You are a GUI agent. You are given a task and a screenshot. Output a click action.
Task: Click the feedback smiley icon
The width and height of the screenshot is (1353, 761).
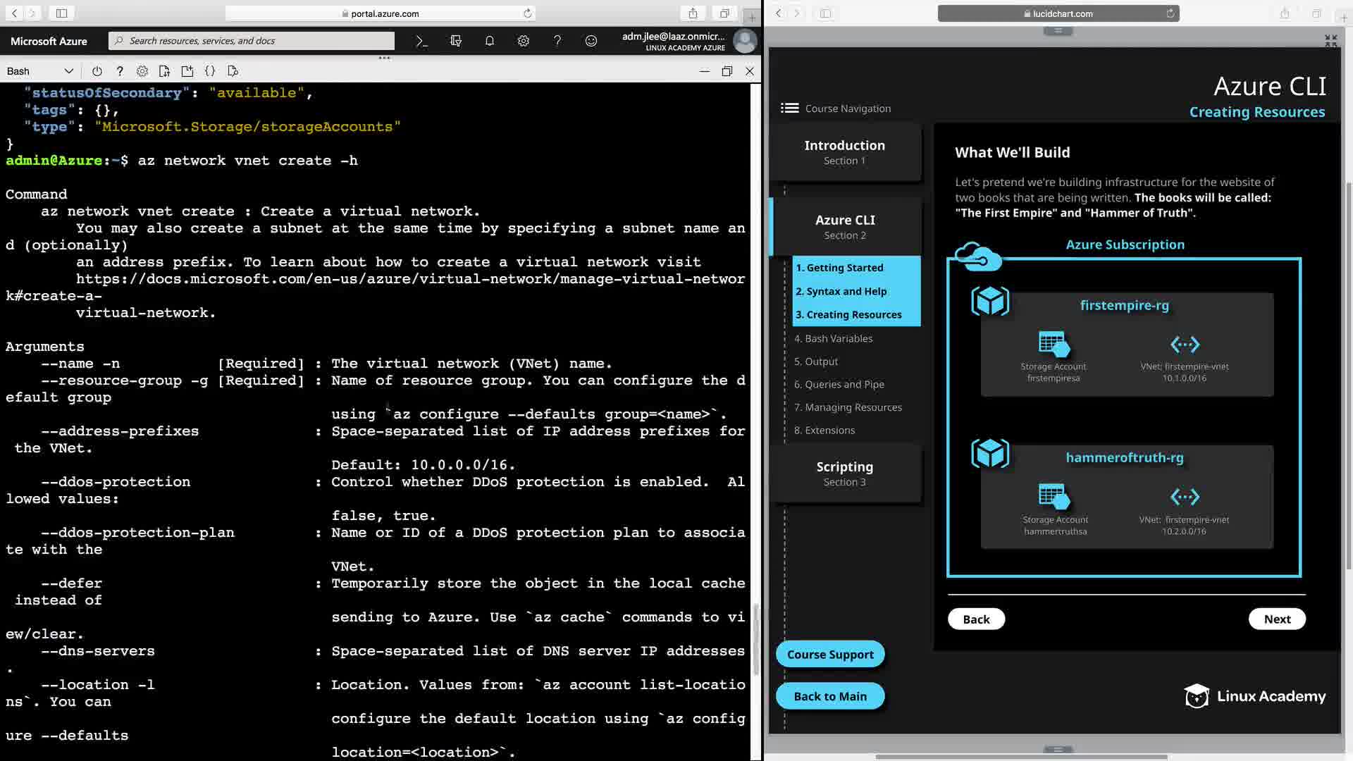coord(591,41)
